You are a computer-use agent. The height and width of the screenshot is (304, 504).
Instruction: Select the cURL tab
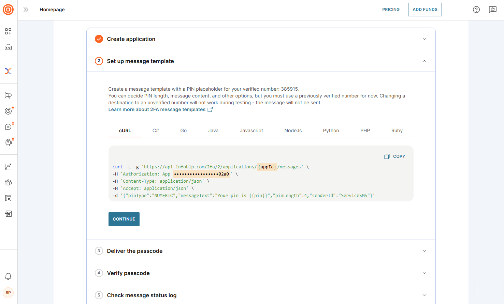pos(125,131)
